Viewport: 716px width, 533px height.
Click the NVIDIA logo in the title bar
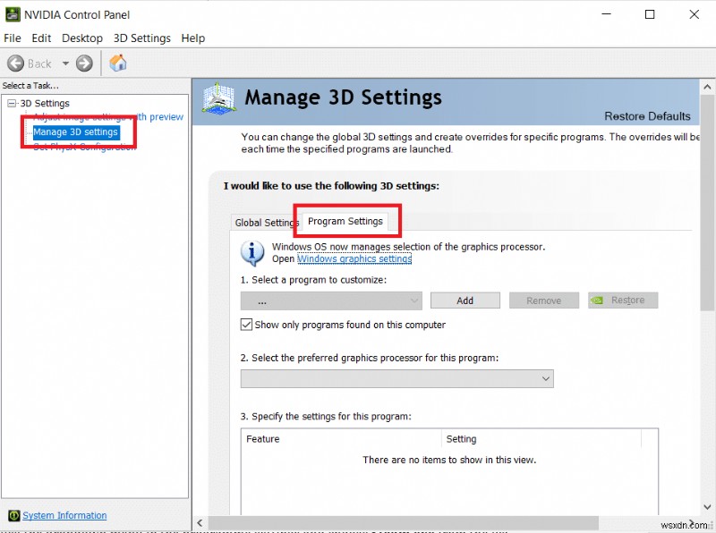pos(11,14)
